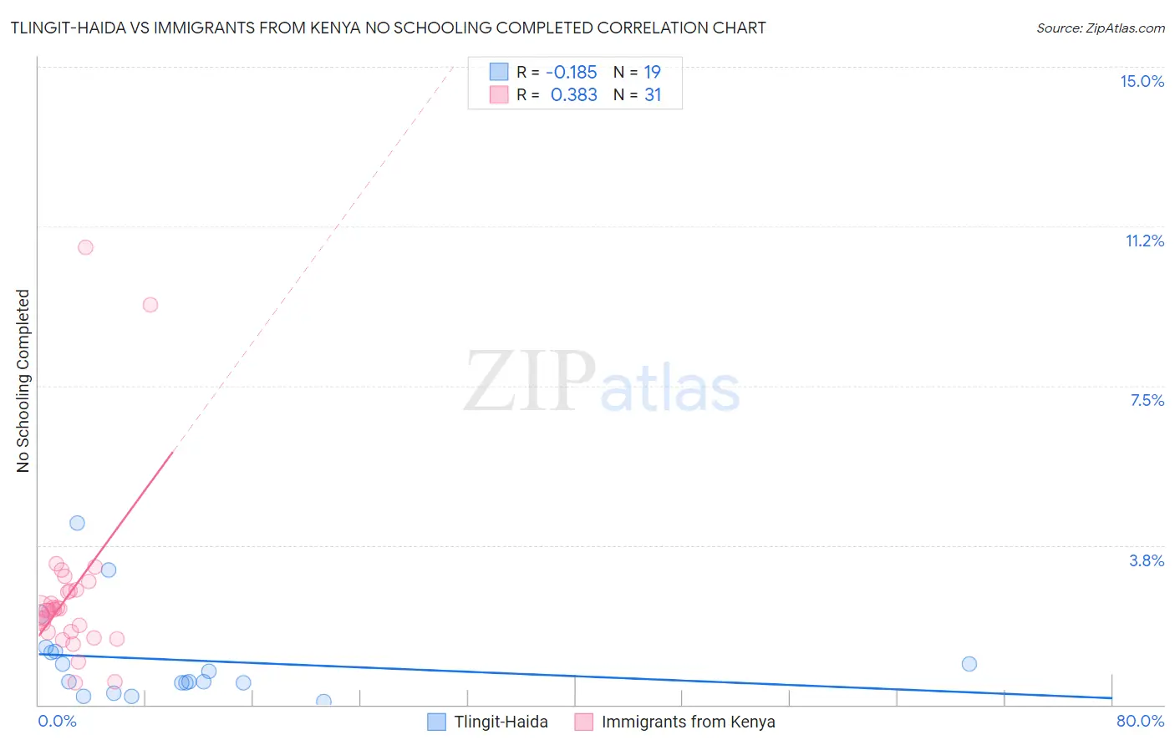
Task: Click the blue data point near 4.3%
Action: pos(77,523)
